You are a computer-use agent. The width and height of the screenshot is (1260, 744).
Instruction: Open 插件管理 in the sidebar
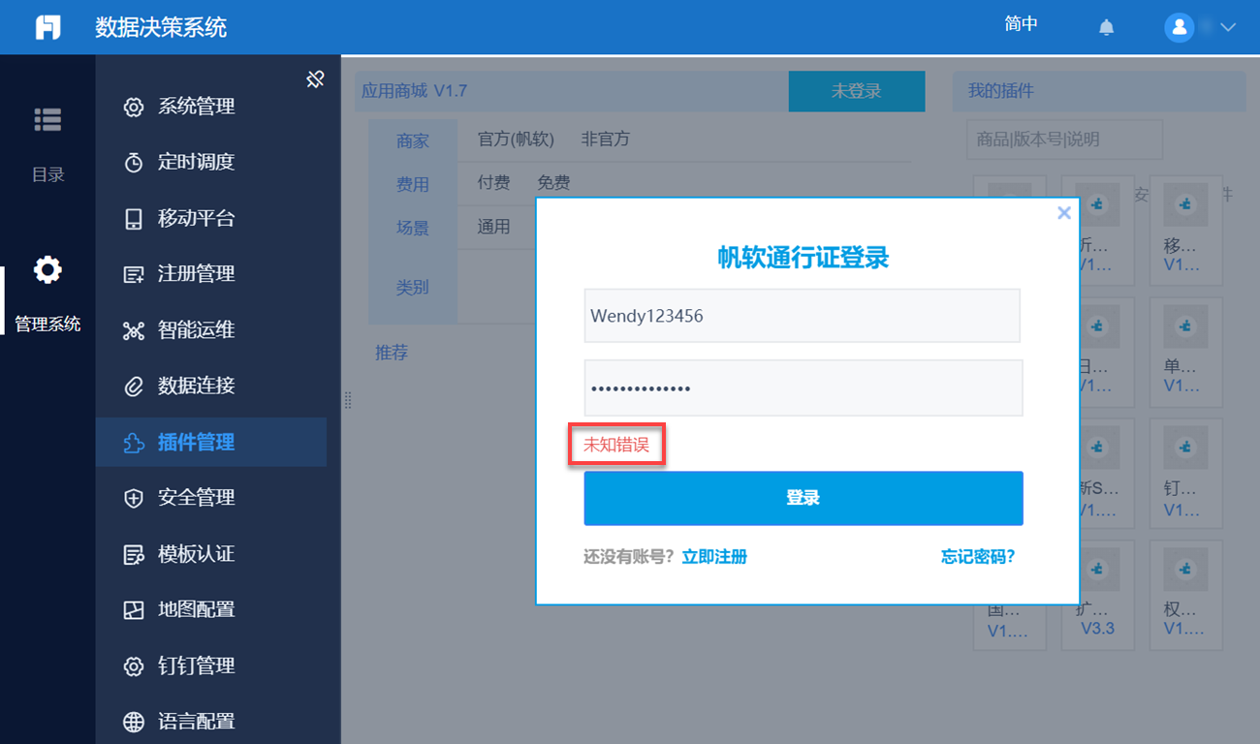tap(211, 442)
